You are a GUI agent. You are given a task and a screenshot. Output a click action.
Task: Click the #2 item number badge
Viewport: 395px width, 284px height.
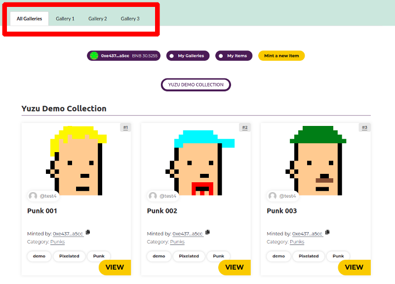(245, 127)
